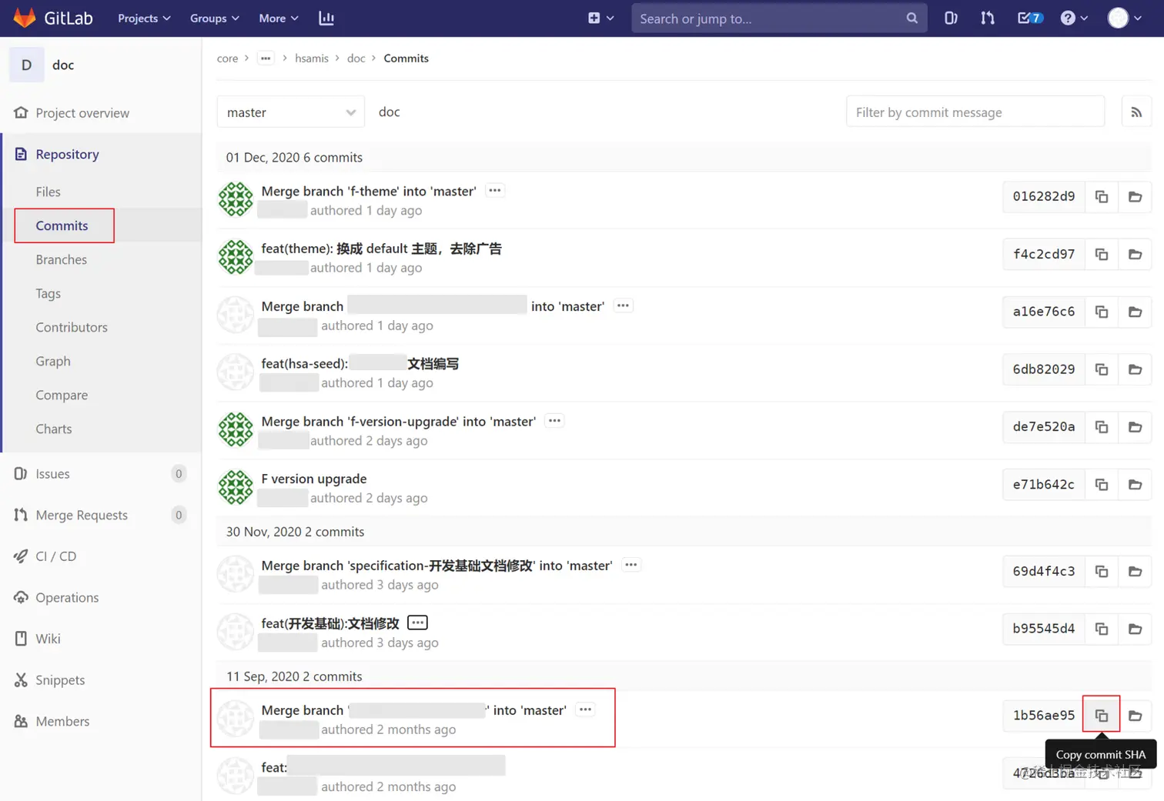Open Branches in the sidebar

[62, 260]
